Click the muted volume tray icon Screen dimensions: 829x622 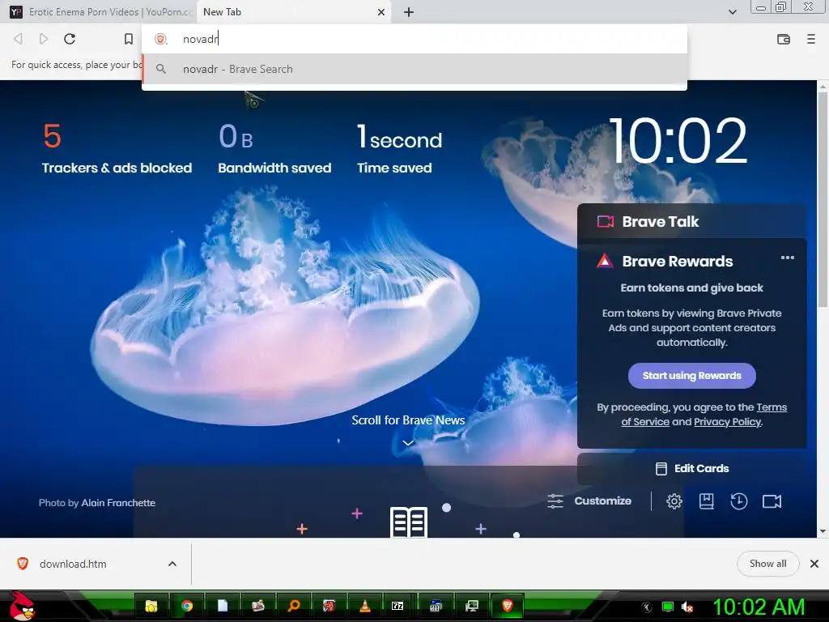687,607
